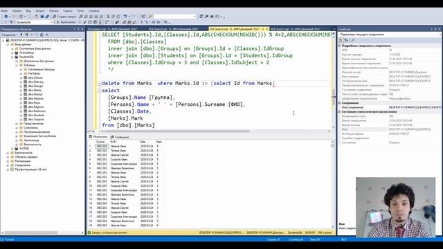
Task: Open the search combo box in toolbar
Action: pos(175,17)
